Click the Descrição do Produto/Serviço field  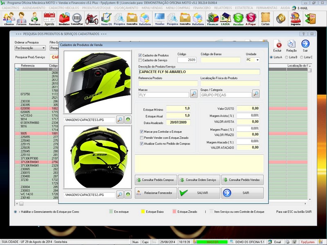coord(199,72)
